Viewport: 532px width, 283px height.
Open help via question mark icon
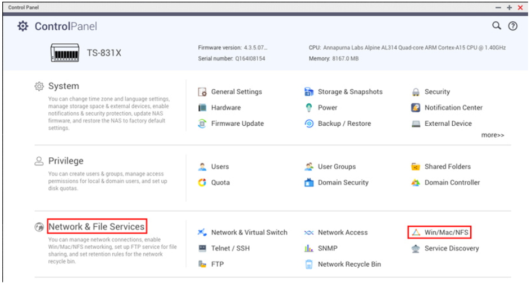pyautogui.click(x=512, y=26)
